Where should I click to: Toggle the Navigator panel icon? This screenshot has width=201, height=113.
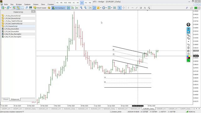[x=18, y=8]
